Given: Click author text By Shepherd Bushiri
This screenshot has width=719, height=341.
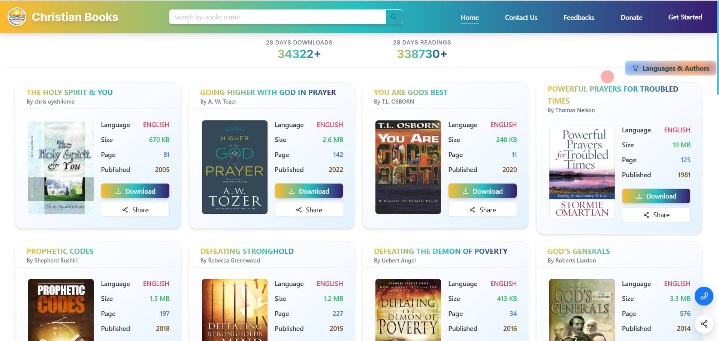Looking at the screenshot, I should (x=52, y=261).
